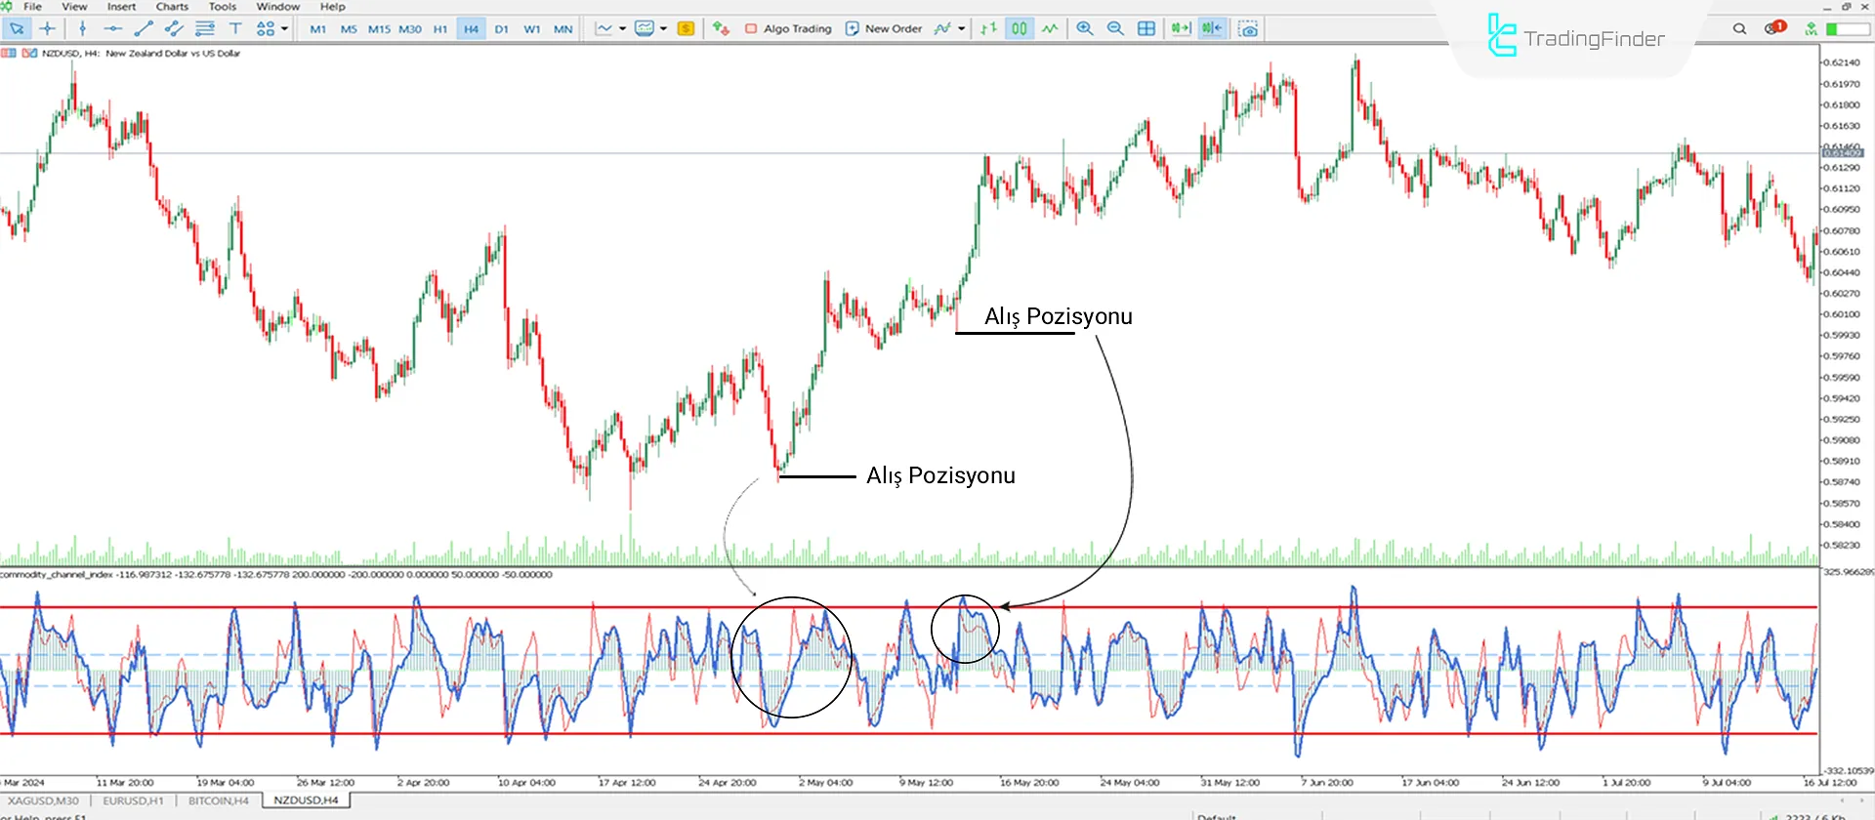Zoom in on the chart

pos(1084,29)
